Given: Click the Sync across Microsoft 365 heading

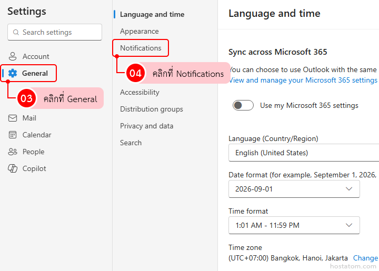Looking at the screenshot, I should pos(278,52).
